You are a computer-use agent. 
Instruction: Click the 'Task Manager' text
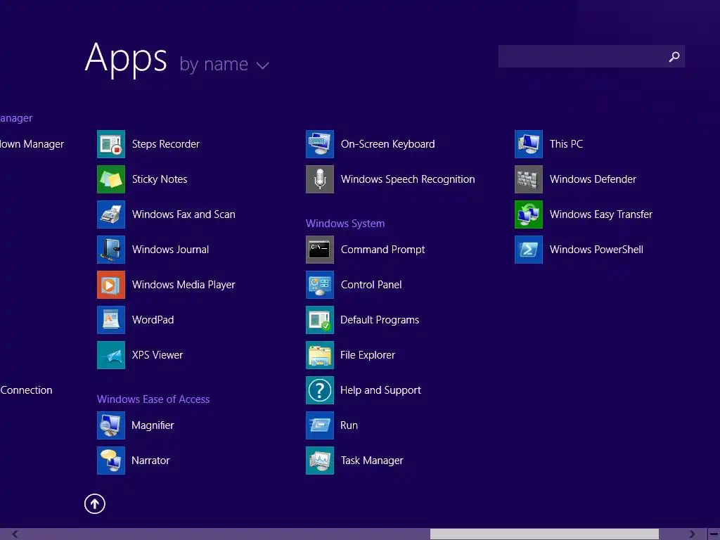(x=372, y=460)
